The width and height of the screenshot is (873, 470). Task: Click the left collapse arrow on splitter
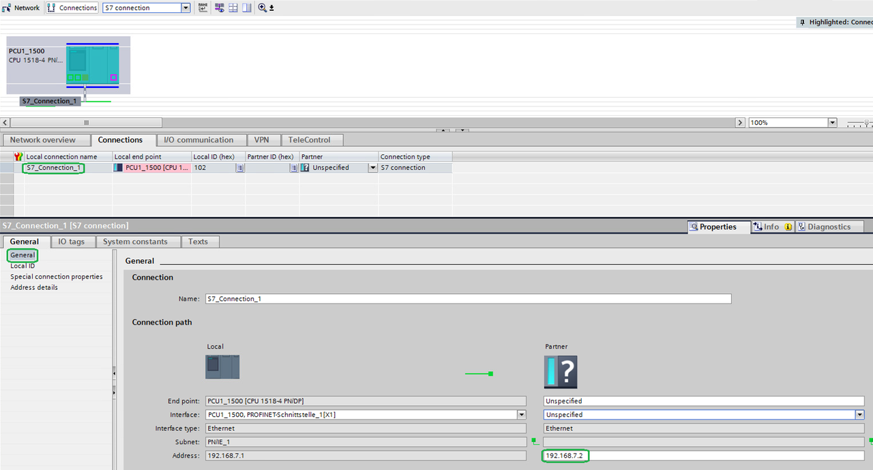tap(114, 373)
